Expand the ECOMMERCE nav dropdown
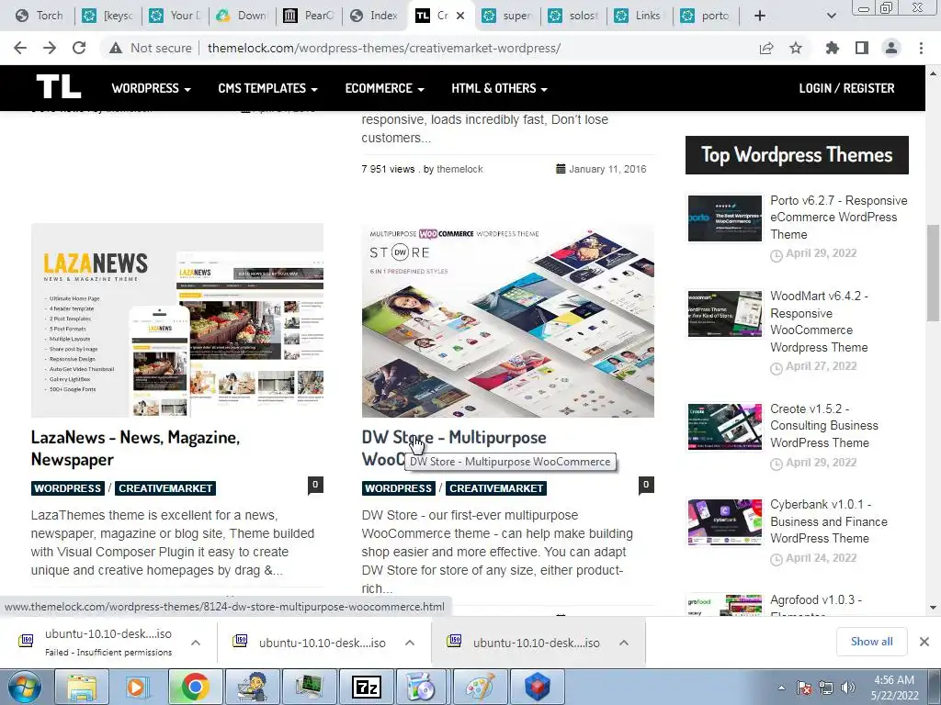941x705 pixels. tap(385, 88)
